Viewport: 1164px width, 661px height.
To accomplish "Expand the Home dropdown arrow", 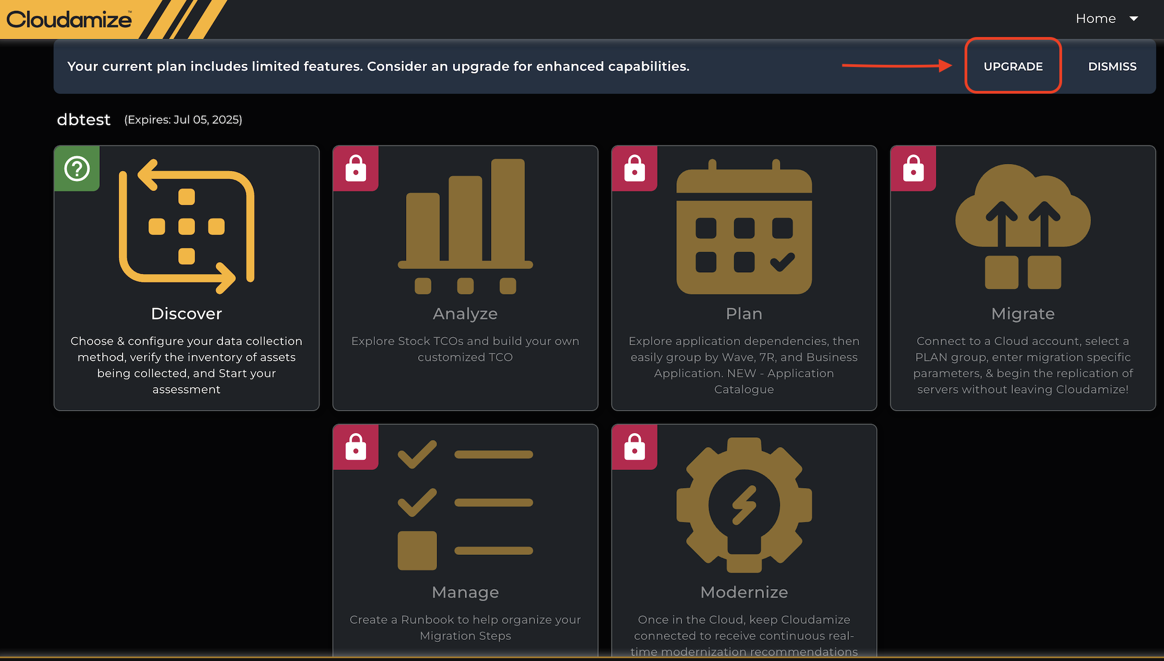I will (x=1134, y=19).
